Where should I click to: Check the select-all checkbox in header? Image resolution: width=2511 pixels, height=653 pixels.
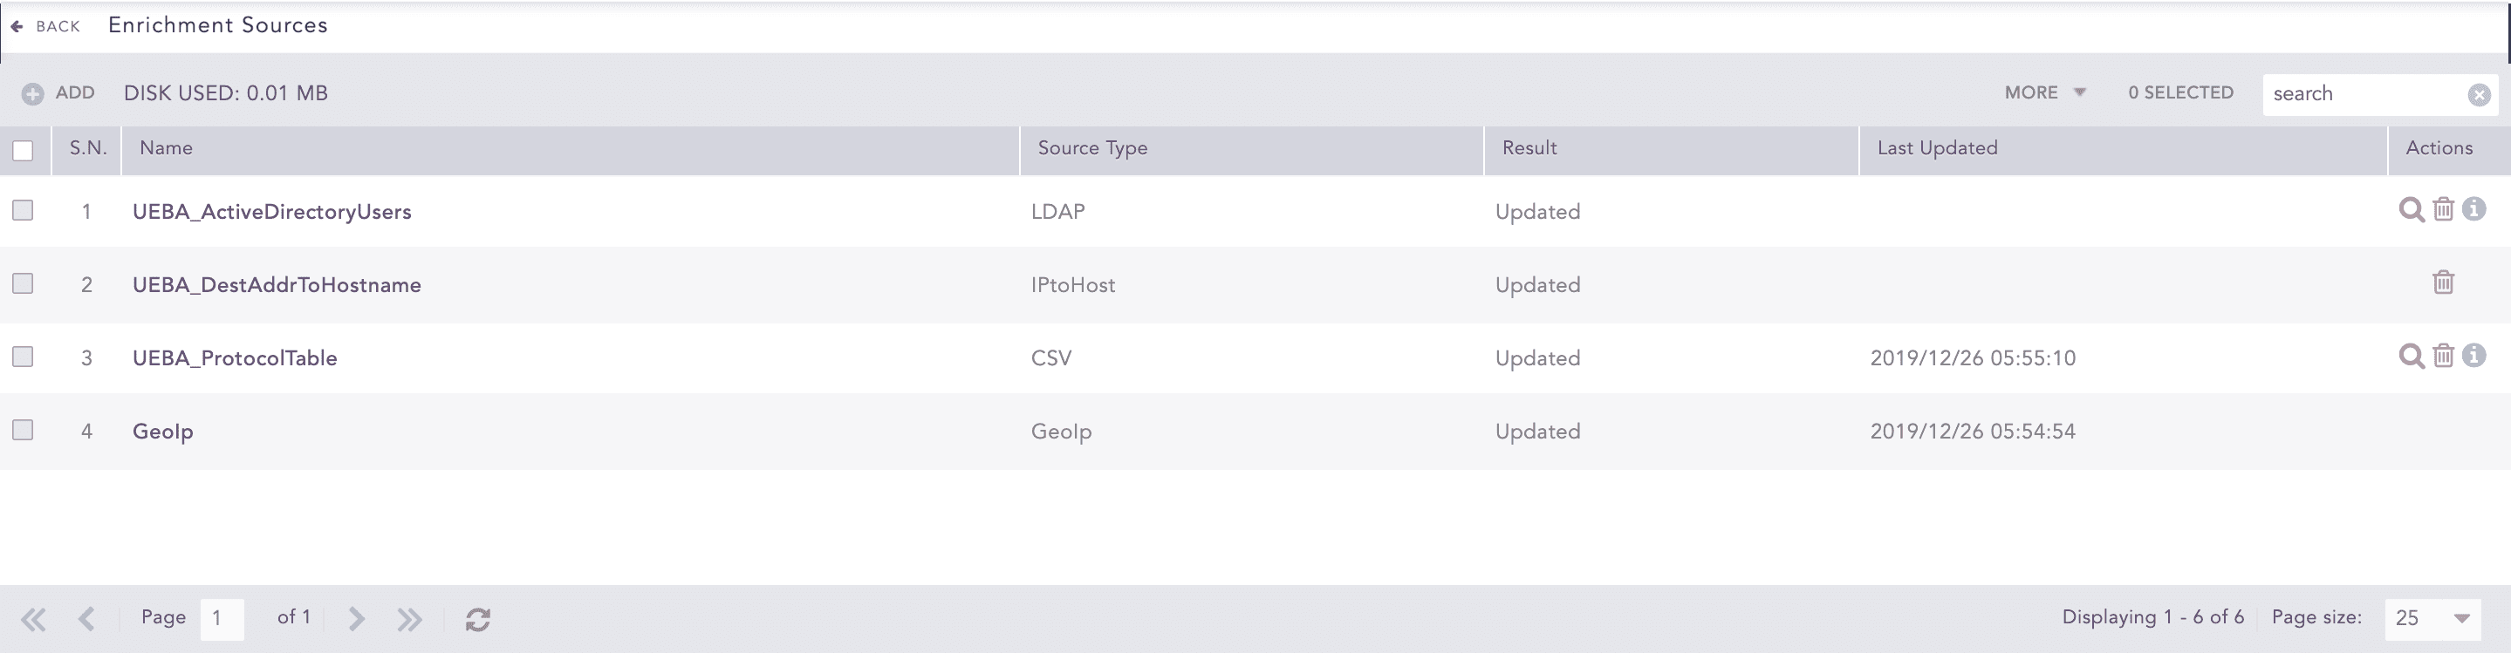23,149
